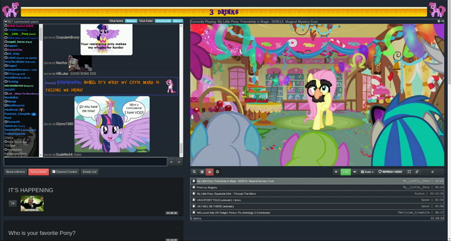Open the Auto quality dropdown
Viewport: 451px width, 241px height.
coord(367,172)
